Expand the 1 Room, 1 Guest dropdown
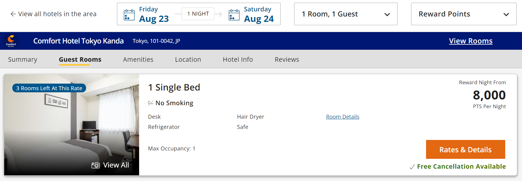 (345, 14)
